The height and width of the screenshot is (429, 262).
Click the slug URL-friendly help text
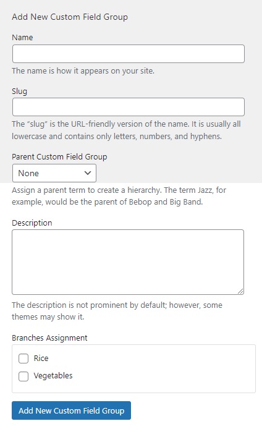click(126, 130)
